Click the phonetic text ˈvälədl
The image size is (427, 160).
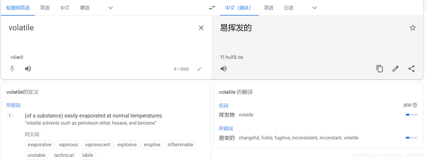coord(16,57)
